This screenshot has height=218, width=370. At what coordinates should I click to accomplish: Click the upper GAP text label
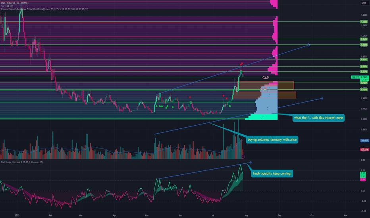266,78
